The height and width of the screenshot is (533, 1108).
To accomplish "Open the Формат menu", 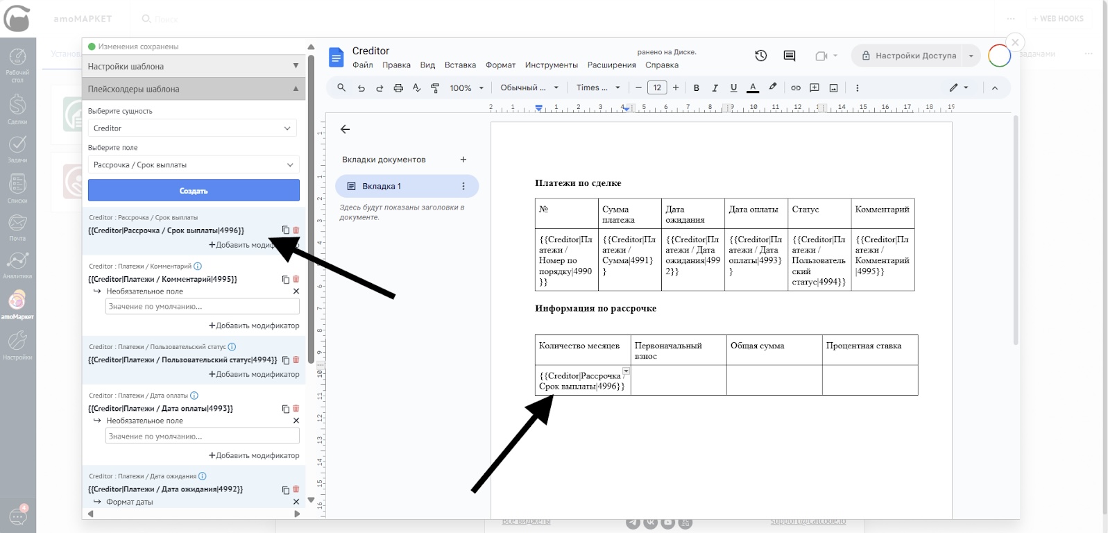I will [x=500, y=65].
